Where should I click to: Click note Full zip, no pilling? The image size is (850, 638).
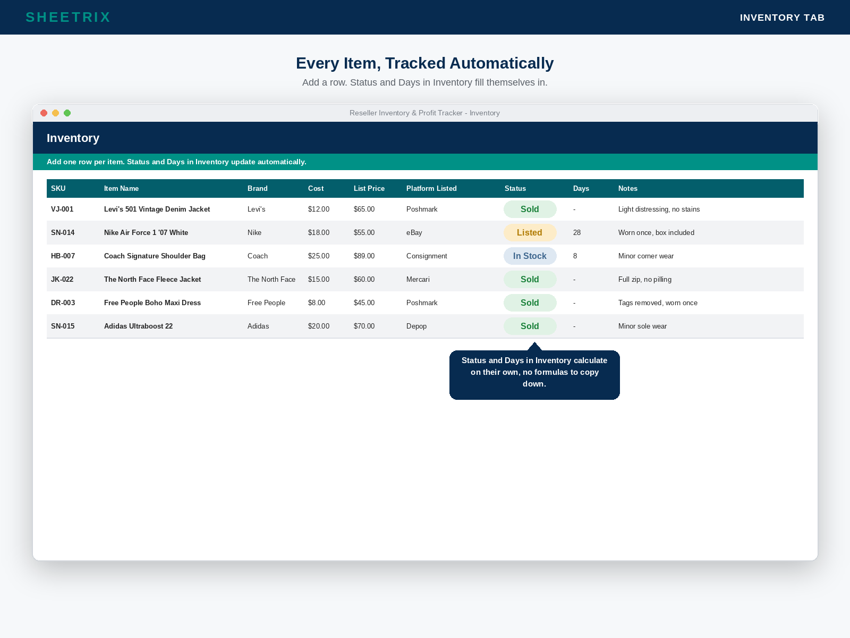pos(645,279)
